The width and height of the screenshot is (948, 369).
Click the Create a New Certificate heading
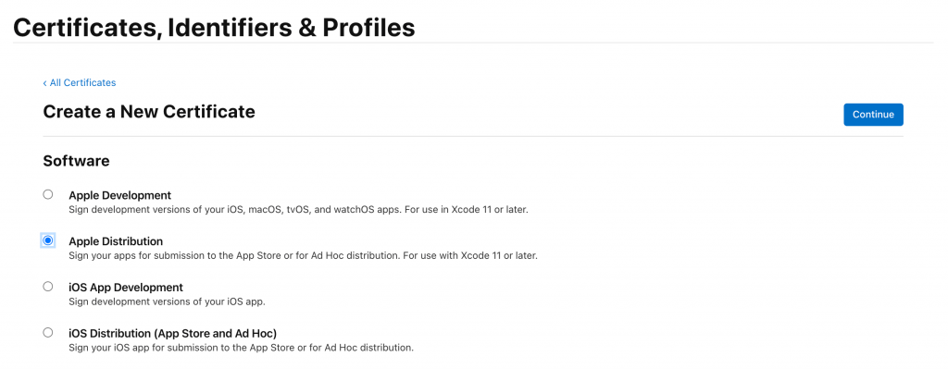click(149, 112)
